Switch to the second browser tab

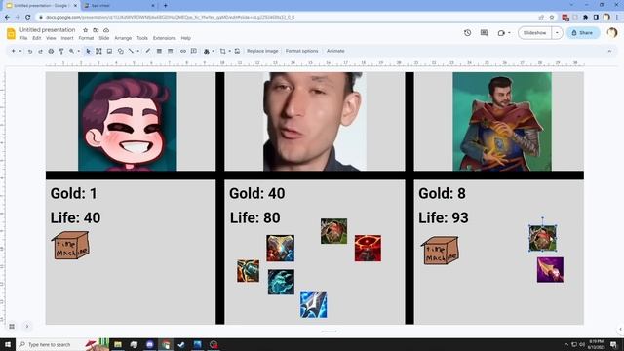coord(118,6)
